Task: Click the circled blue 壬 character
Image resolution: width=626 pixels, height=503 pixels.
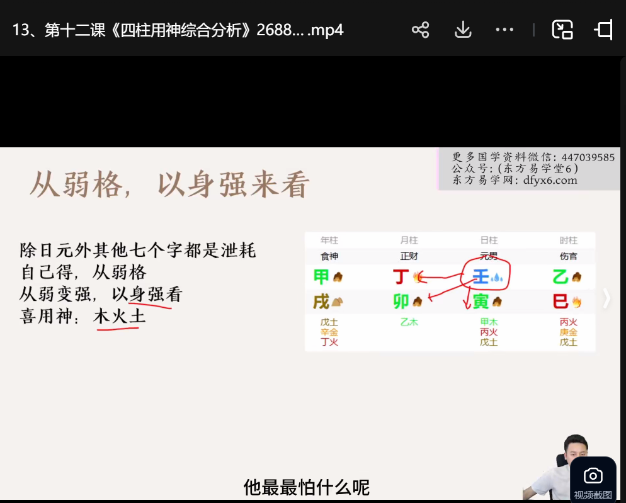Action: point(481,276)
